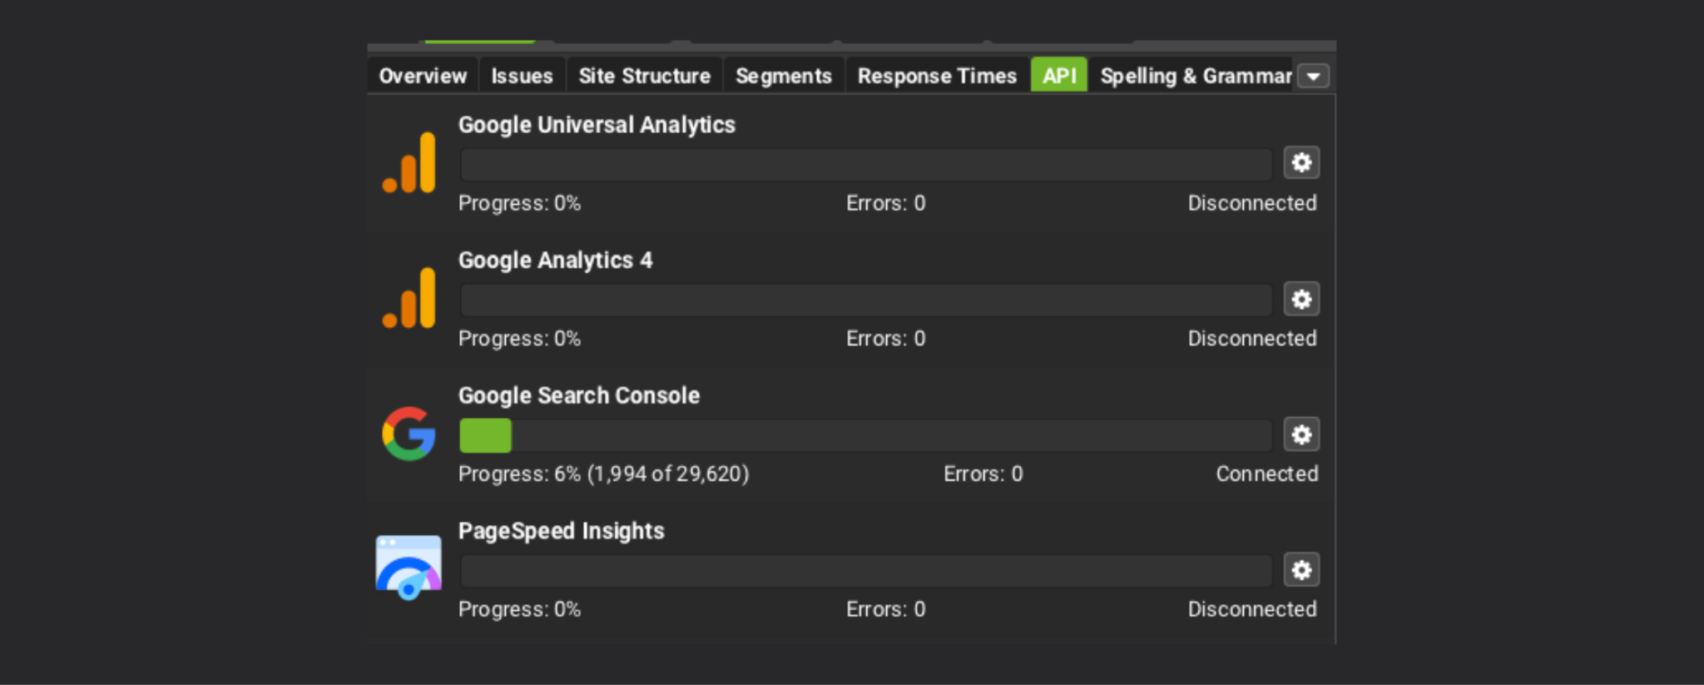Viewport: 1704px width, 685px height.
Task: Open PageSpeed Insights settings gear
Action: click(x=1301, y=570)
